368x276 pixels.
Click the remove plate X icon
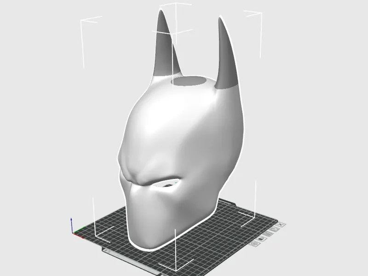[x=281, y=225]
